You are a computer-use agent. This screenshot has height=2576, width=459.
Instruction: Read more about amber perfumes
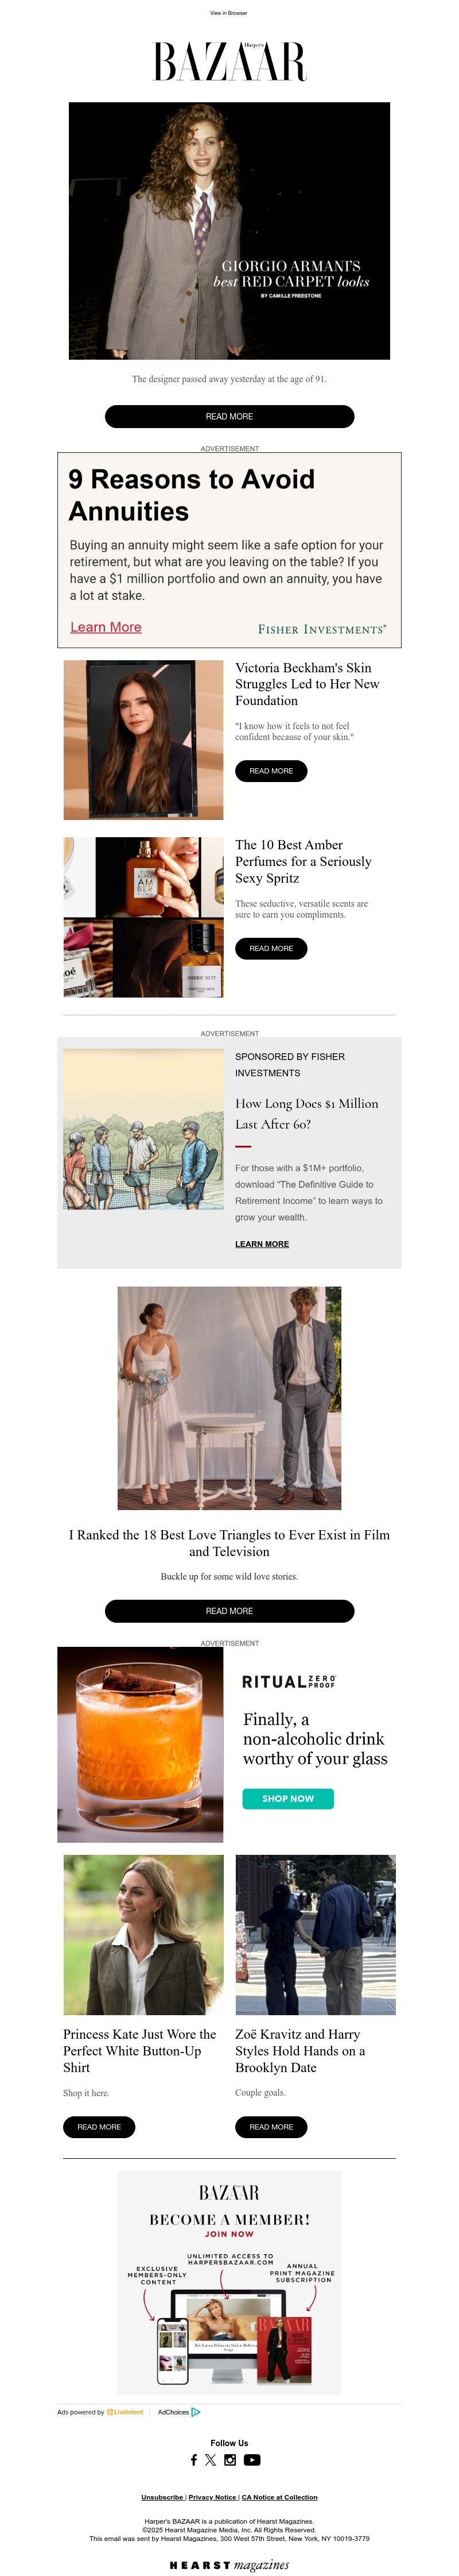click(x=270, y=948)
